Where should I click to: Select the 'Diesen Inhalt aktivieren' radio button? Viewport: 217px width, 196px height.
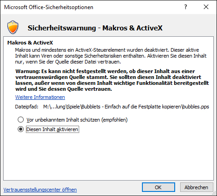click(20, 129)
